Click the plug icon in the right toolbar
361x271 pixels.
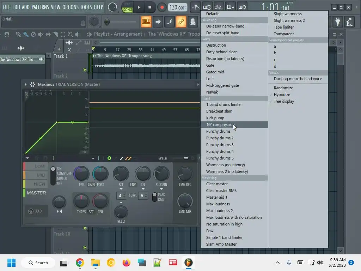(x=338, y=22)
